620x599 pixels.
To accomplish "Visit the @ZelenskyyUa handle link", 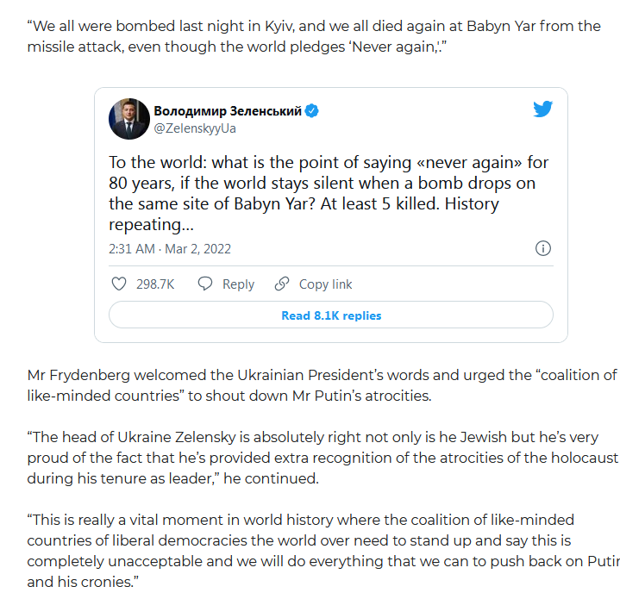I will pos(195,128).
